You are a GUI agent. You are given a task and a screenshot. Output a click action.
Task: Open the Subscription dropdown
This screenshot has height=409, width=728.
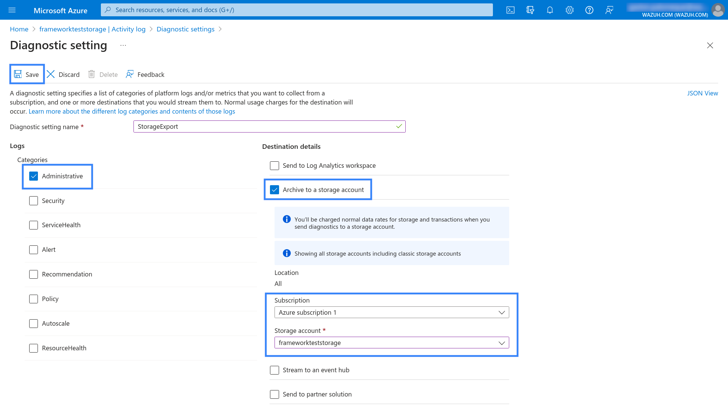[392, 312]
